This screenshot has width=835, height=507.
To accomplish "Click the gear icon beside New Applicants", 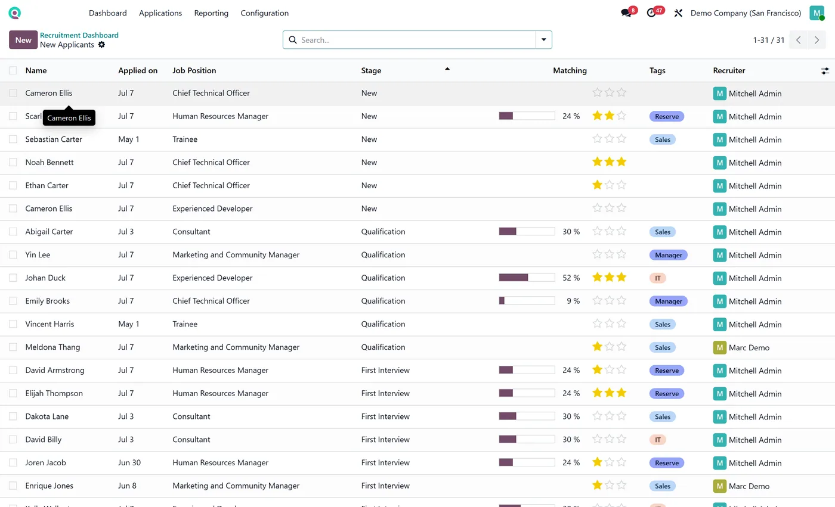I will pyautogui.click(x=101, y=45).
